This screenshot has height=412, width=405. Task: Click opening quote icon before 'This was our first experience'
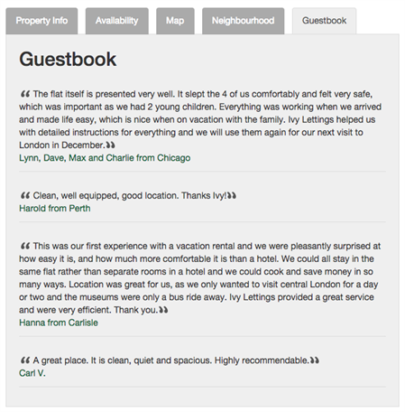click(25, 246)
